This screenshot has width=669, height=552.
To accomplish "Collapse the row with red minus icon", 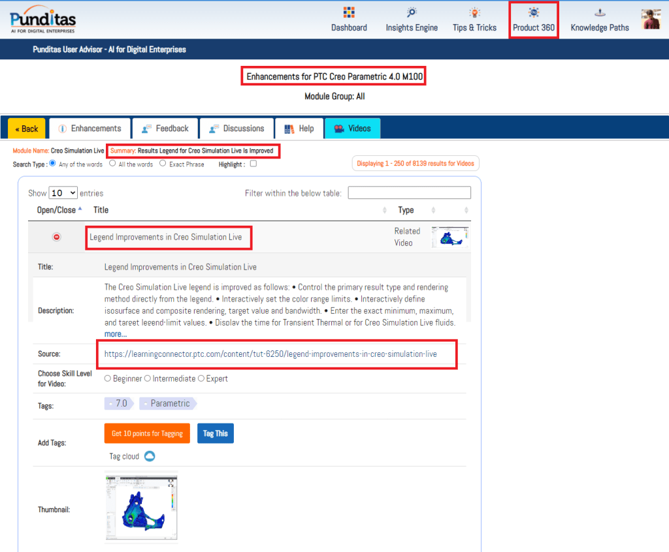I will pos(56,237).
